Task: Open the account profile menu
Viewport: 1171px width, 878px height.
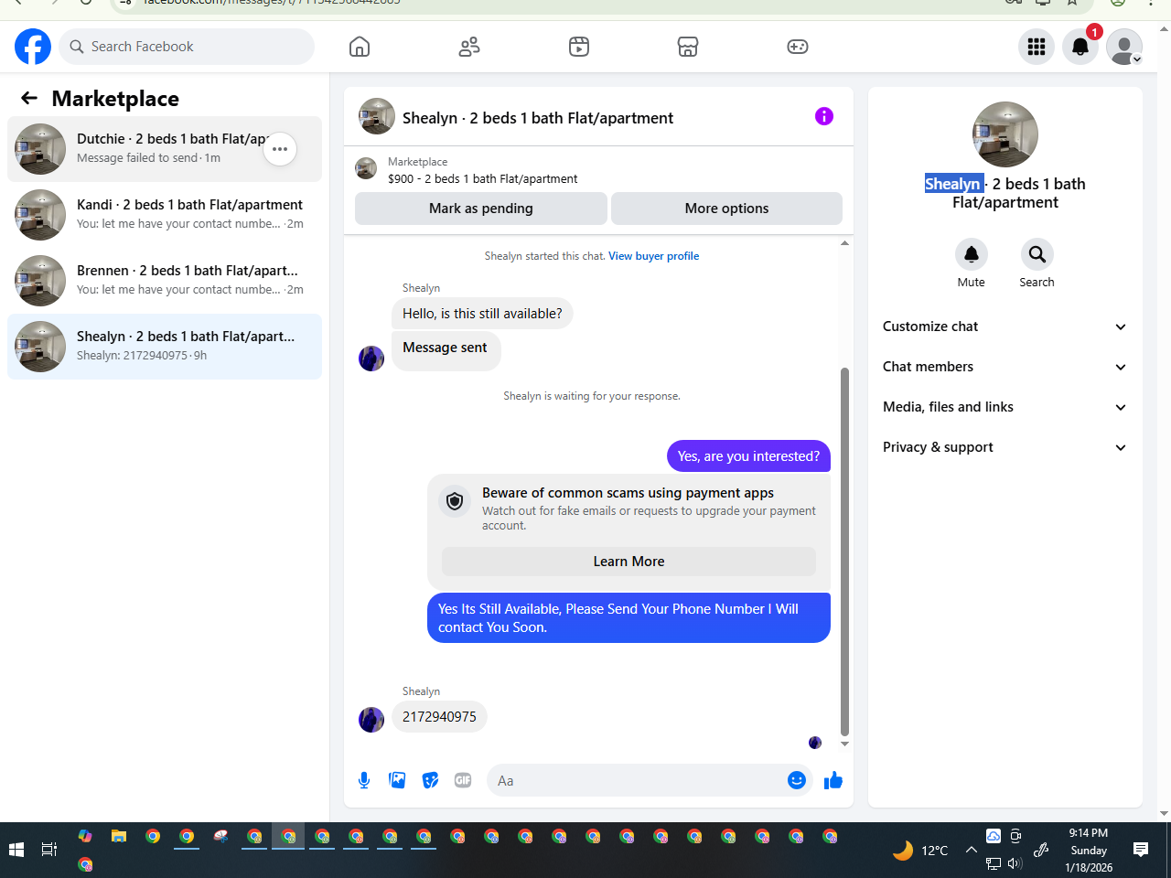Action: [1124, 47]
